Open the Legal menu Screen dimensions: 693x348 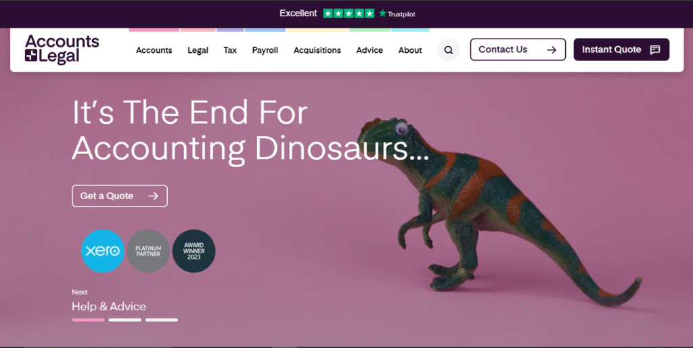tap(198, 50)
